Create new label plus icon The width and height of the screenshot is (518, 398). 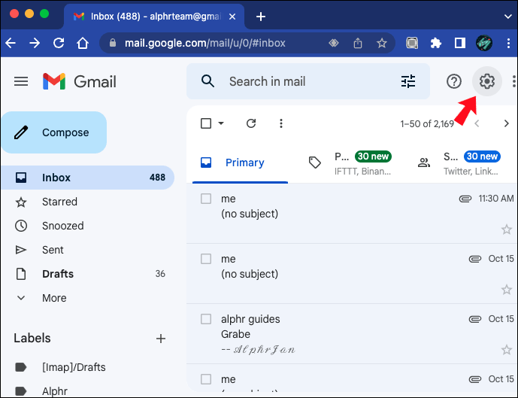click(x=161, y=339)
